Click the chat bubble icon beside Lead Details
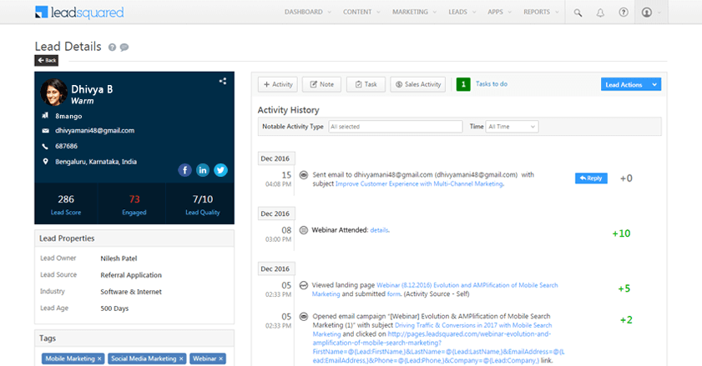The image size is (702, 366). [124, 47]
